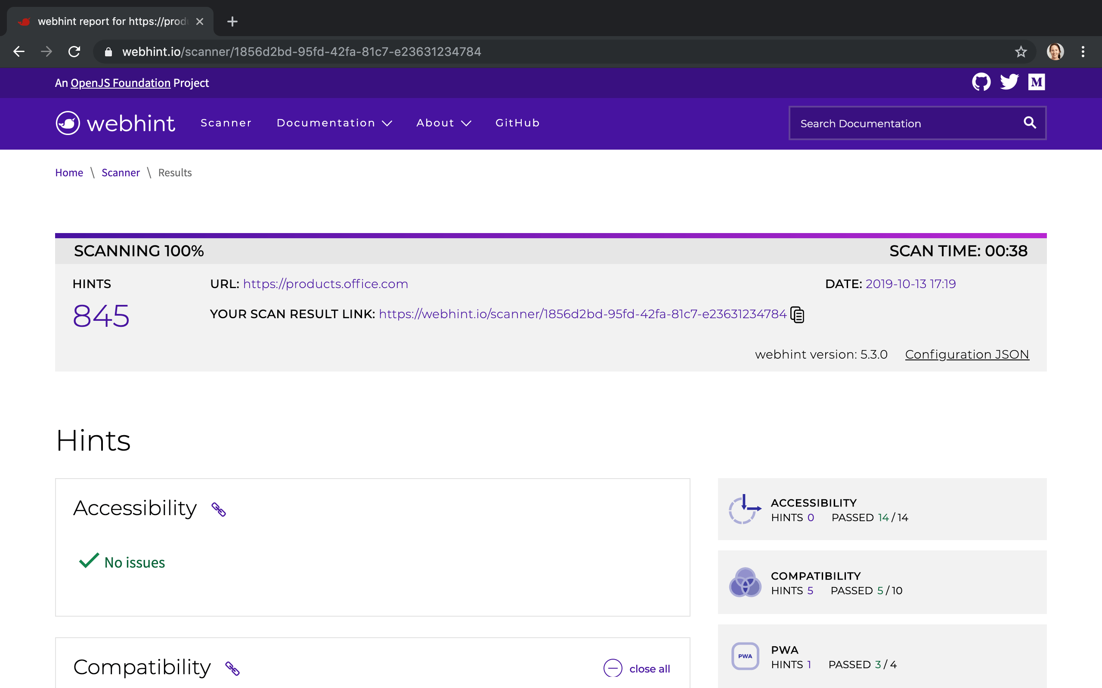
Task: Open Scanner page from navigation
Action: click(x=226, y=123)
